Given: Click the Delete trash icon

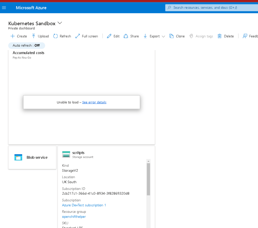Looking at the screenshot, I should [x=219, y=36].
